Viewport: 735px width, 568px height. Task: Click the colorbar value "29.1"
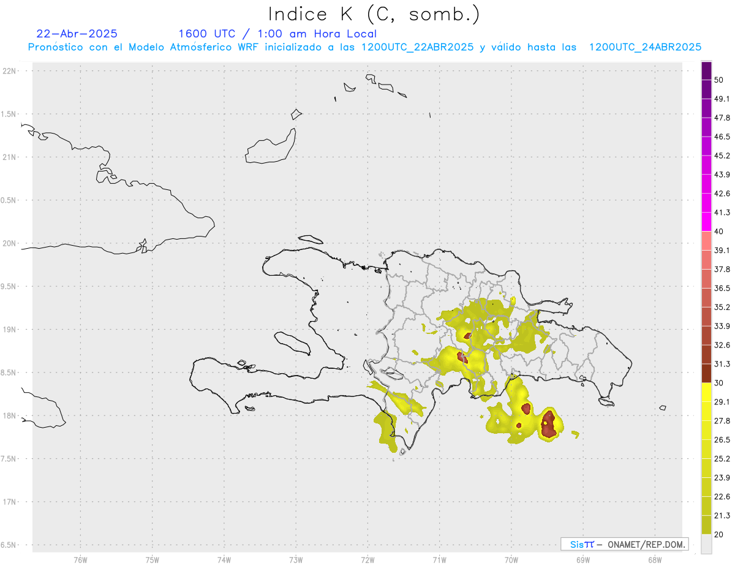tap(722, 402)
